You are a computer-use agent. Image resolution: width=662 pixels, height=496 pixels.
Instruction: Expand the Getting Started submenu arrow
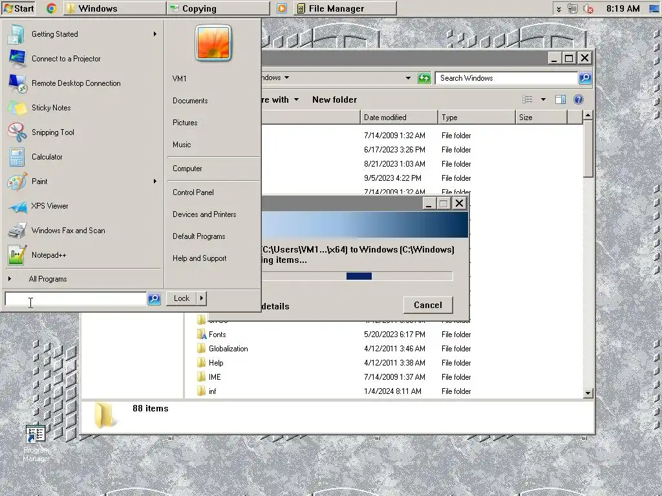pos(155,34)
